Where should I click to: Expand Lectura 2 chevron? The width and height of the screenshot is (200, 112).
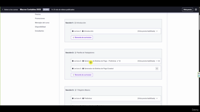(157, 61)
